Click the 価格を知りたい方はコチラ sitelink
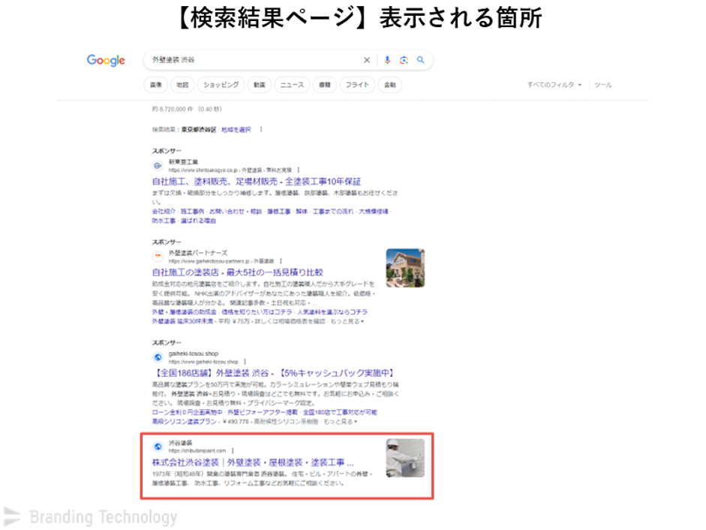This screenshot has width=706, height=530. (256, 312)
